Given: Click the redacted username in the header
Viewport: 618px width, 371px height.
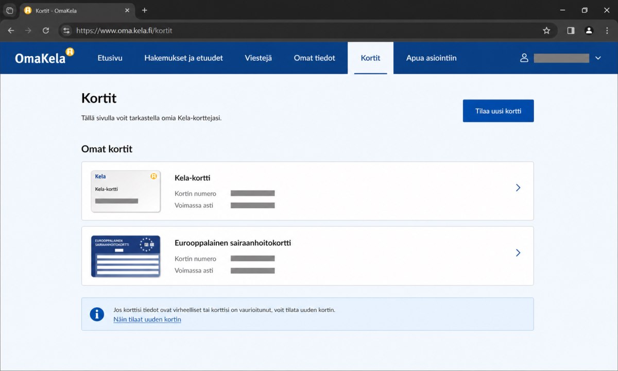Looking at the screenshot, I should 561,58.
